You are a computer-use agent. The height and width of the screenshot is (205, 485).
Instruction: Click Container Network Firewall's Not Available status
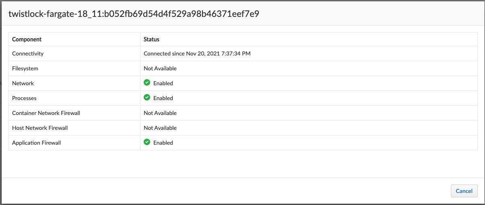(x=160, y=113)
